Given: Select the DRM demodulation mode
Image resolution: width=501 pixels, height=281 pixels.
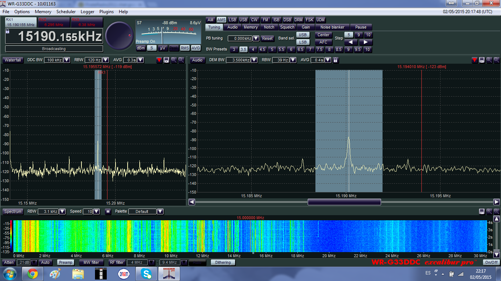Looking at the screenshot, I should [x=298, y=20].
